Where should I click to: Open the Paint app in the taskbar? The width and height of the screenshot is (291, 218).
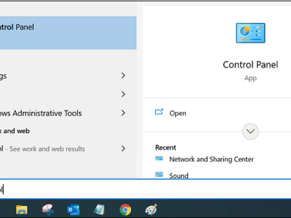click(151, 210)
